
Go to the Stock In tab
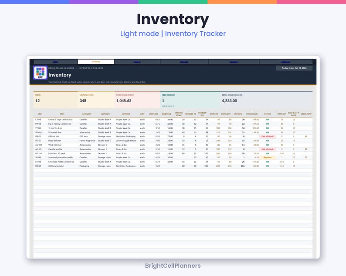click(137, 62)
